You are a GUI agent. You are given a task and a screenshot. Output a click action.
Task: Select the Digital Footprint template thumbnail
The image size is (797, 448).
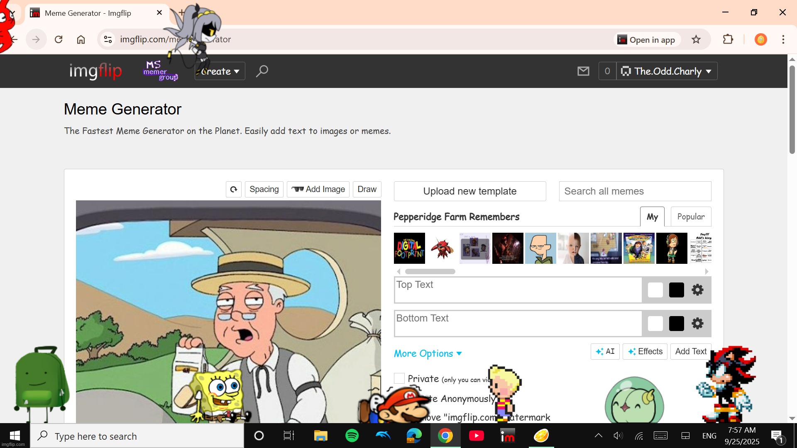click(409, 248)
